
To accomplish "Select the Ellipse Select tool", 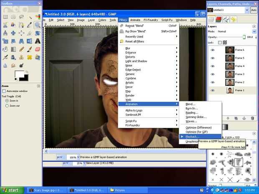I will (13, 17).
